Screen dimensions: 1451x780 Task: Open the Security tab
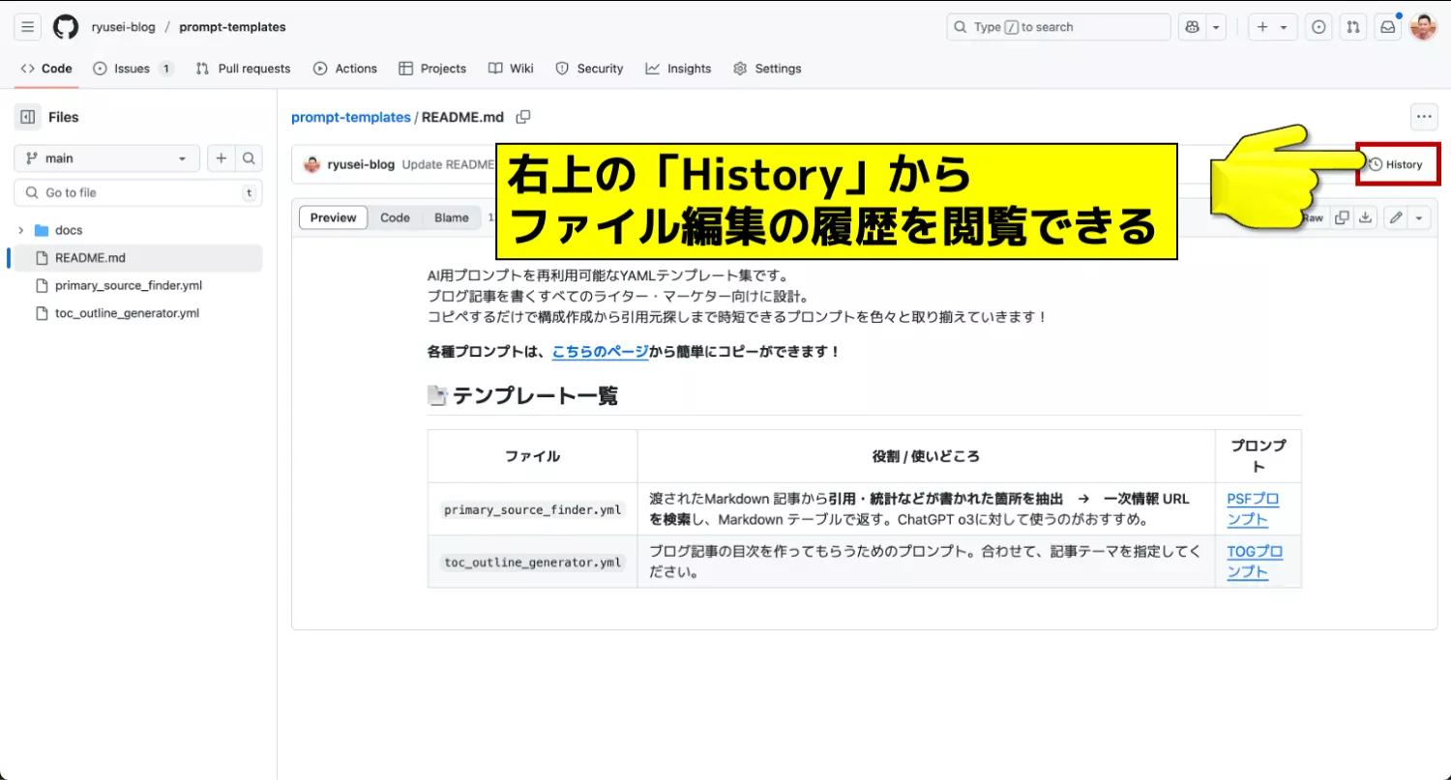[x=589, y=69]
